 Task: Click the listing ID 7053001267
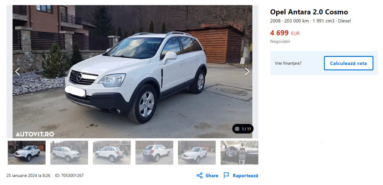click(69, 176)
